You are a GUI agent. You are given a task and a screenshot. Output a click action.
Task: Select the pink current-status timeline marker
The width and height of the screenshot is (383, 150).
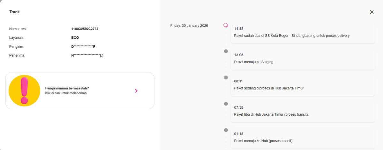(x=226, y=25)
